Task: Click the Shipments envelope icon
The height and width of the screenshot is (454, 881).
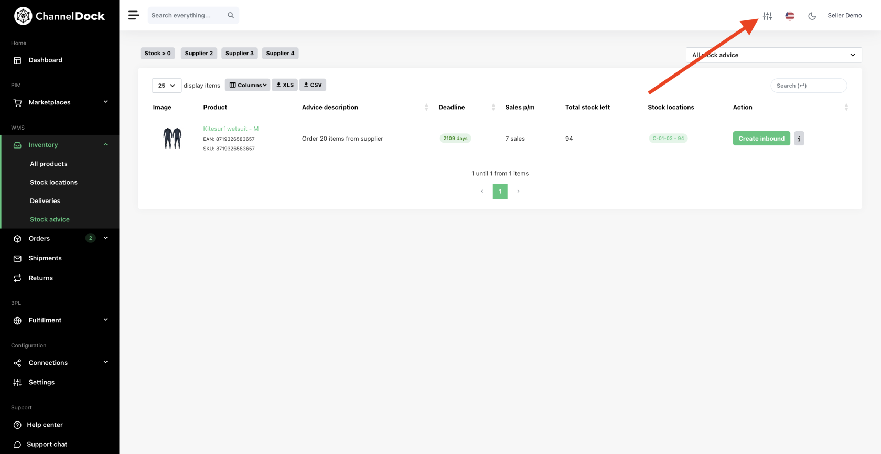Action: pos(17,258)
